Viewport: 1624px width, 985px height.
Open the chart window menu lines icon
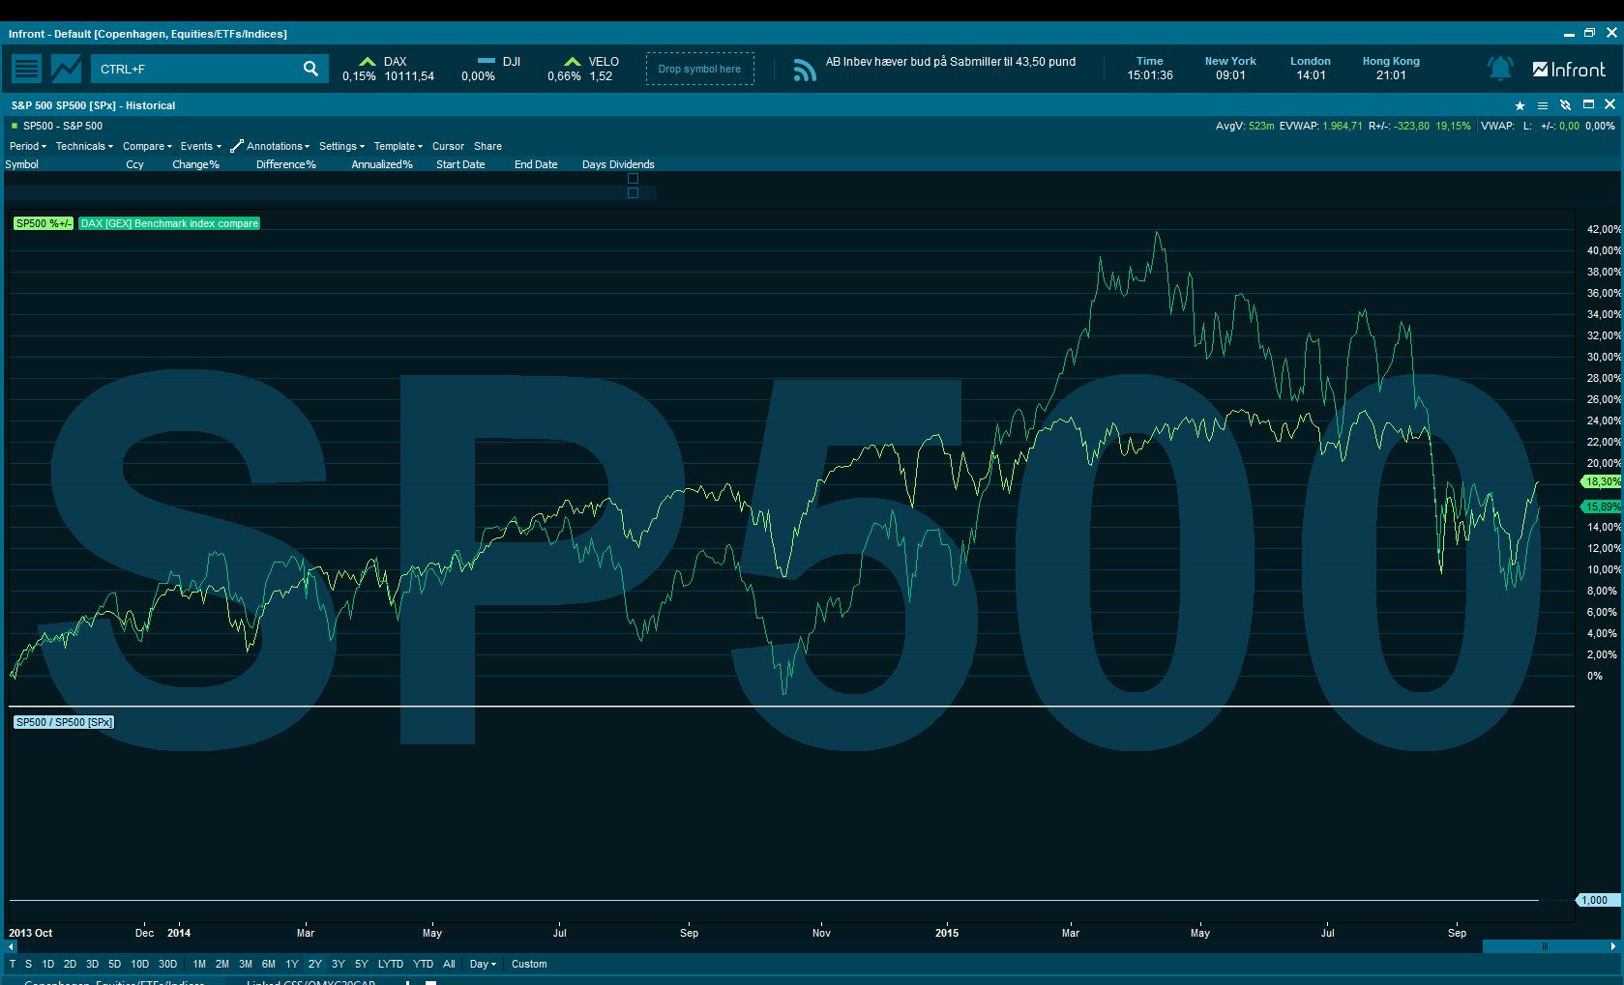[x=1543, y=105]
